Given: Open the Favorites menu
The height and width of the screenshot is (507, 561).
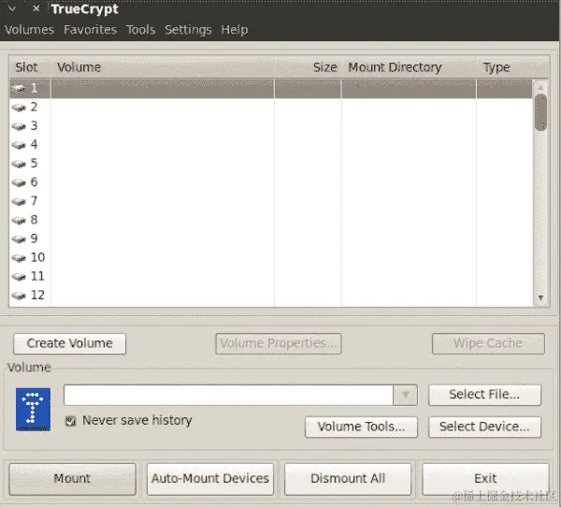Looking at the screenshot, I should pyautogui.click(x=90, y=29).
